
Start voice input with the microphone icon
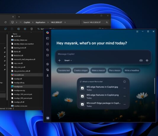147,60
